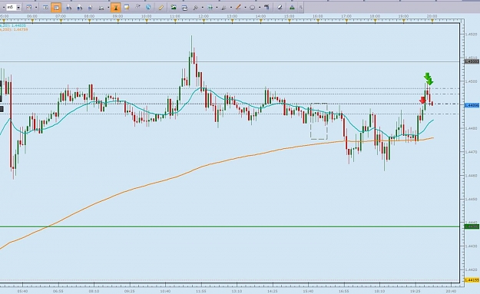Screen dimensions: 480x294
Task: Expand the arrow after the gray chart-magnifier icon
Action: (108, 8)
